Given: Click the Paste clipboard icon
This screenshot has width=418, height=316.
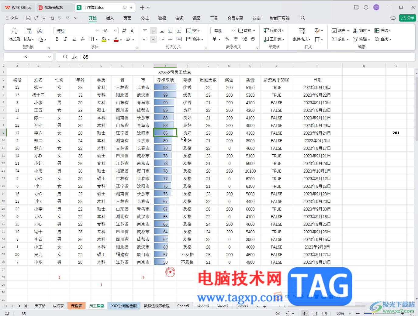Looking at the screenshot, I should (x=29, y=31).
